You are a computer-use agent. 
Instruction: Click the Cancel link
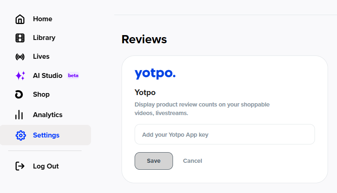pyautogui.click(x=193, y=161)
